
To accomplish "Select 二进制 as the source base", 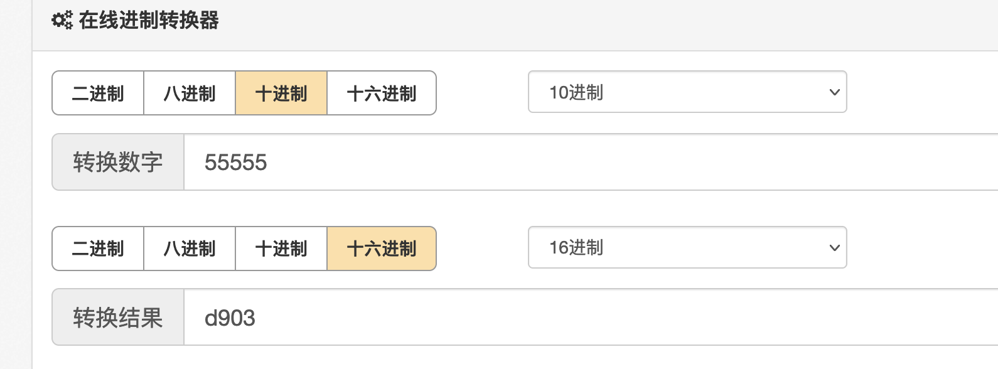I will (97, 93).
